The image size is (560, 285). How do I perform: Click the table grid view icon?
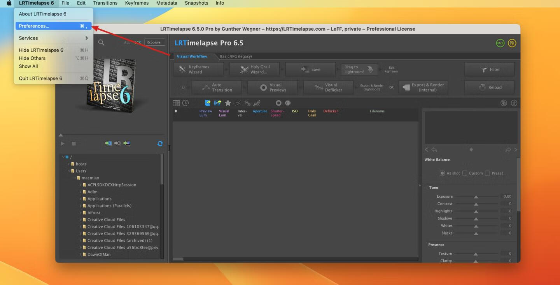[x=176, y=103]
